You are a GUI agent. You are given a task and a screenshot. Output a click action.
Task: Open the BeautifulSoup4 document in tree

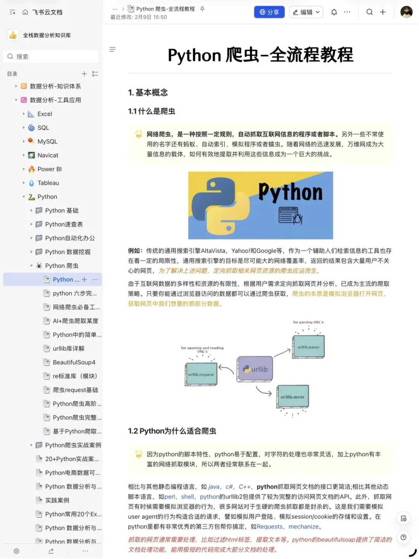click(x=74, y=362)
